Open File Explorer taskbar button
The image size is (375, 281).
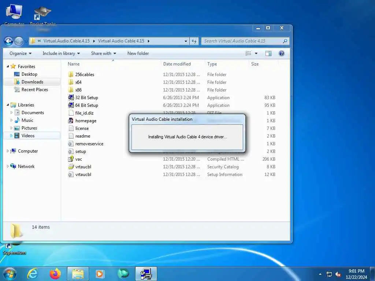78,274
